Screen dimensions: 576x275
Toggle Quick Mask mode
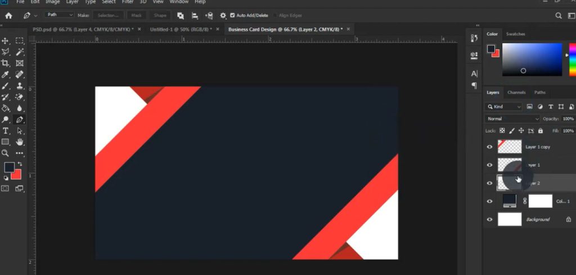tap(5, 189)
